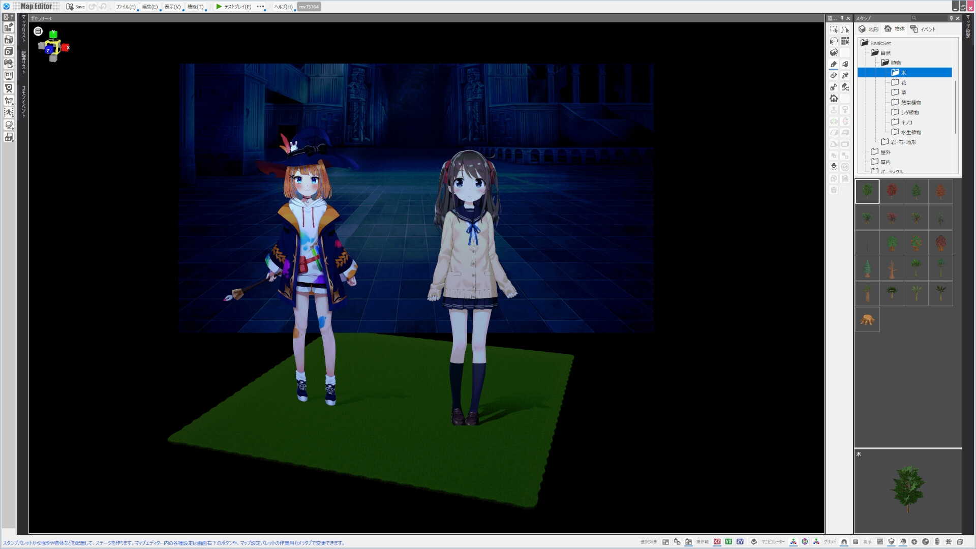Select the grid-tile selection tool
The width and height of the screenshot is (976, 549).
coord(845,41)
